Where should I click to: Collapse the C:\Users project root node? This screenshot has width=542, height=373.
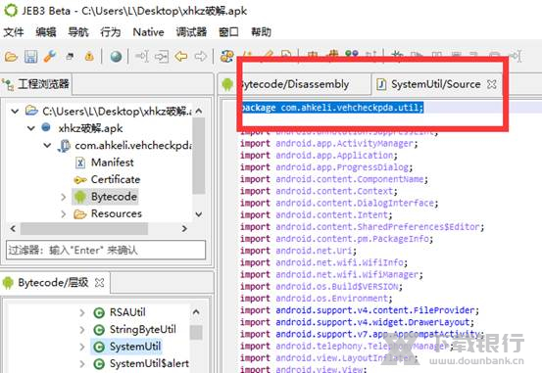coord(15,112)
